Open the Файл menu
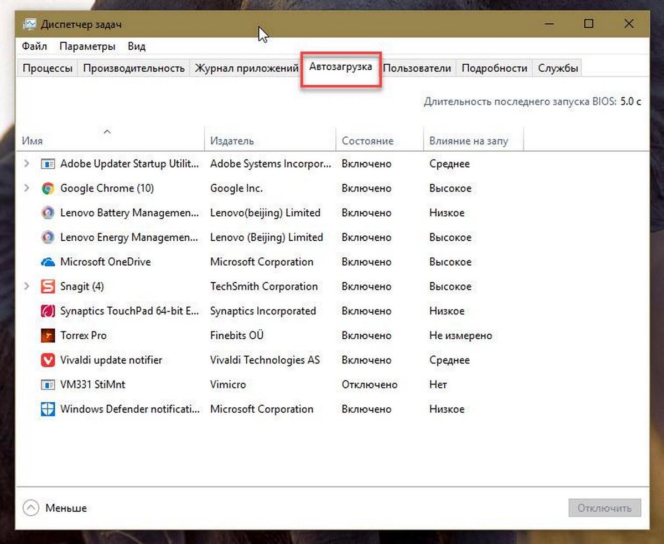The height and width of the screenshot is (544, 664). coord(34,46)
